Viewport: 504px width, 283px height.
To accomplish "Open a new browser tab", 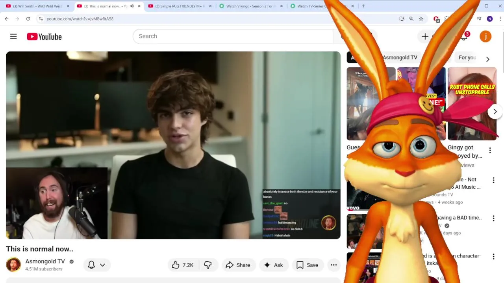I will [x=363, y=6].
